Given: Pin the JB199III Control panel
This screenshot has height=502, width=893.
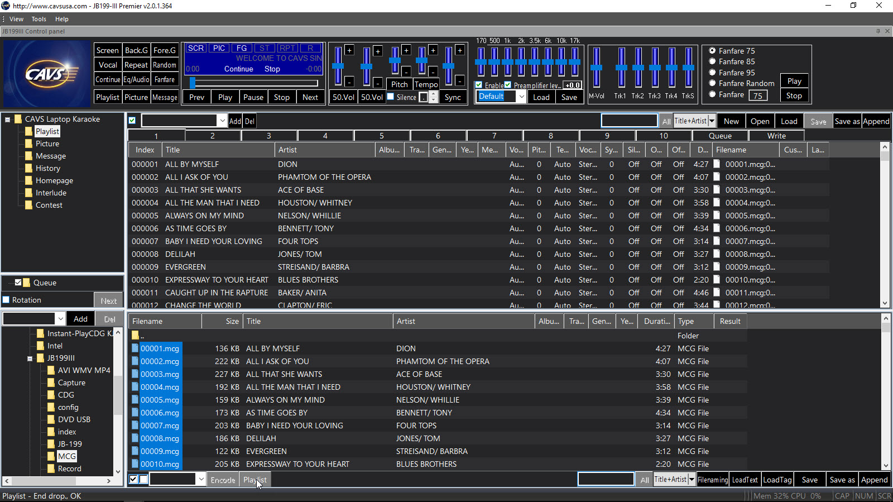Looking at the screenshot, I should [878, 31].
